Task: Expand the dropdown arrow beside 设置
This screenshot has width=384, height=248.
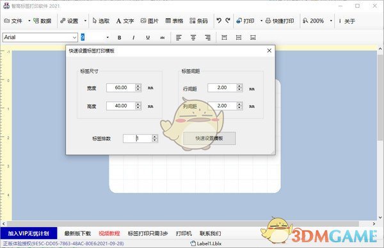Action: point(85,21)
